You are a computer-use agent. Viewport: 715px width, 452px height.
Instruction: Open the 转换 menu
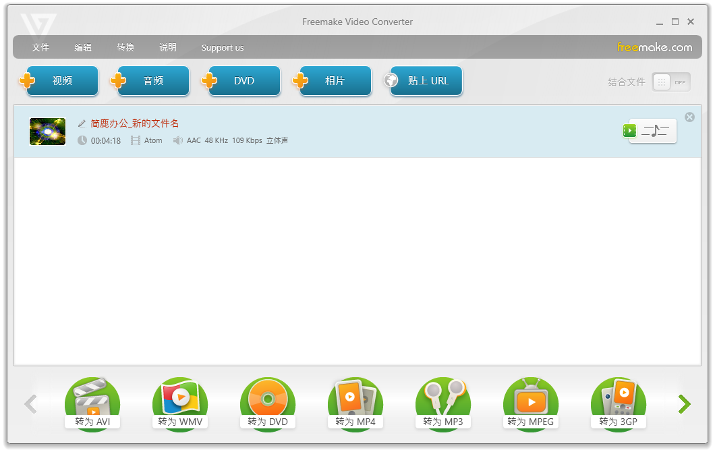tap(125, 48)
